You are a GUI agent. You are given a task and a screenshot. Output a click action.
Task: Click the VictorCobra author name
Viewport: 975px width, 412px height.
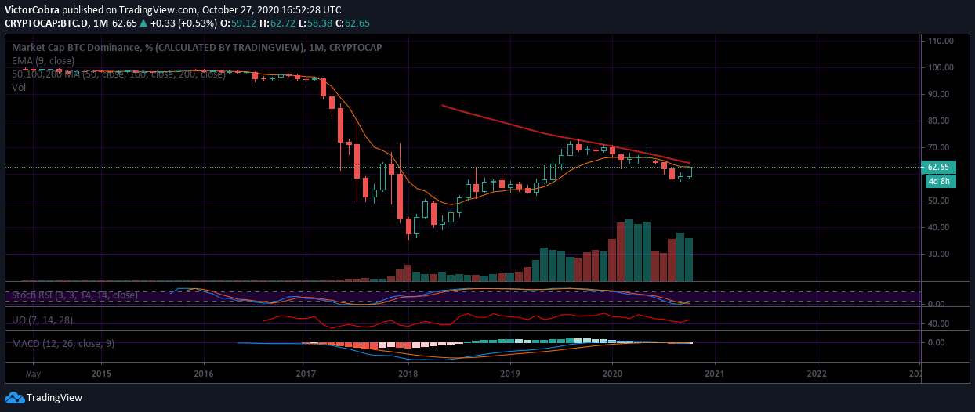coord(31,10)
